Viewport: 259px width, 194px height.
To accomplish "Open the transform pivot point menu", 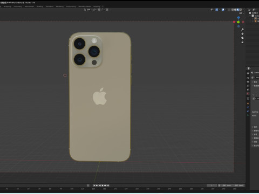I will pos(95,10).
